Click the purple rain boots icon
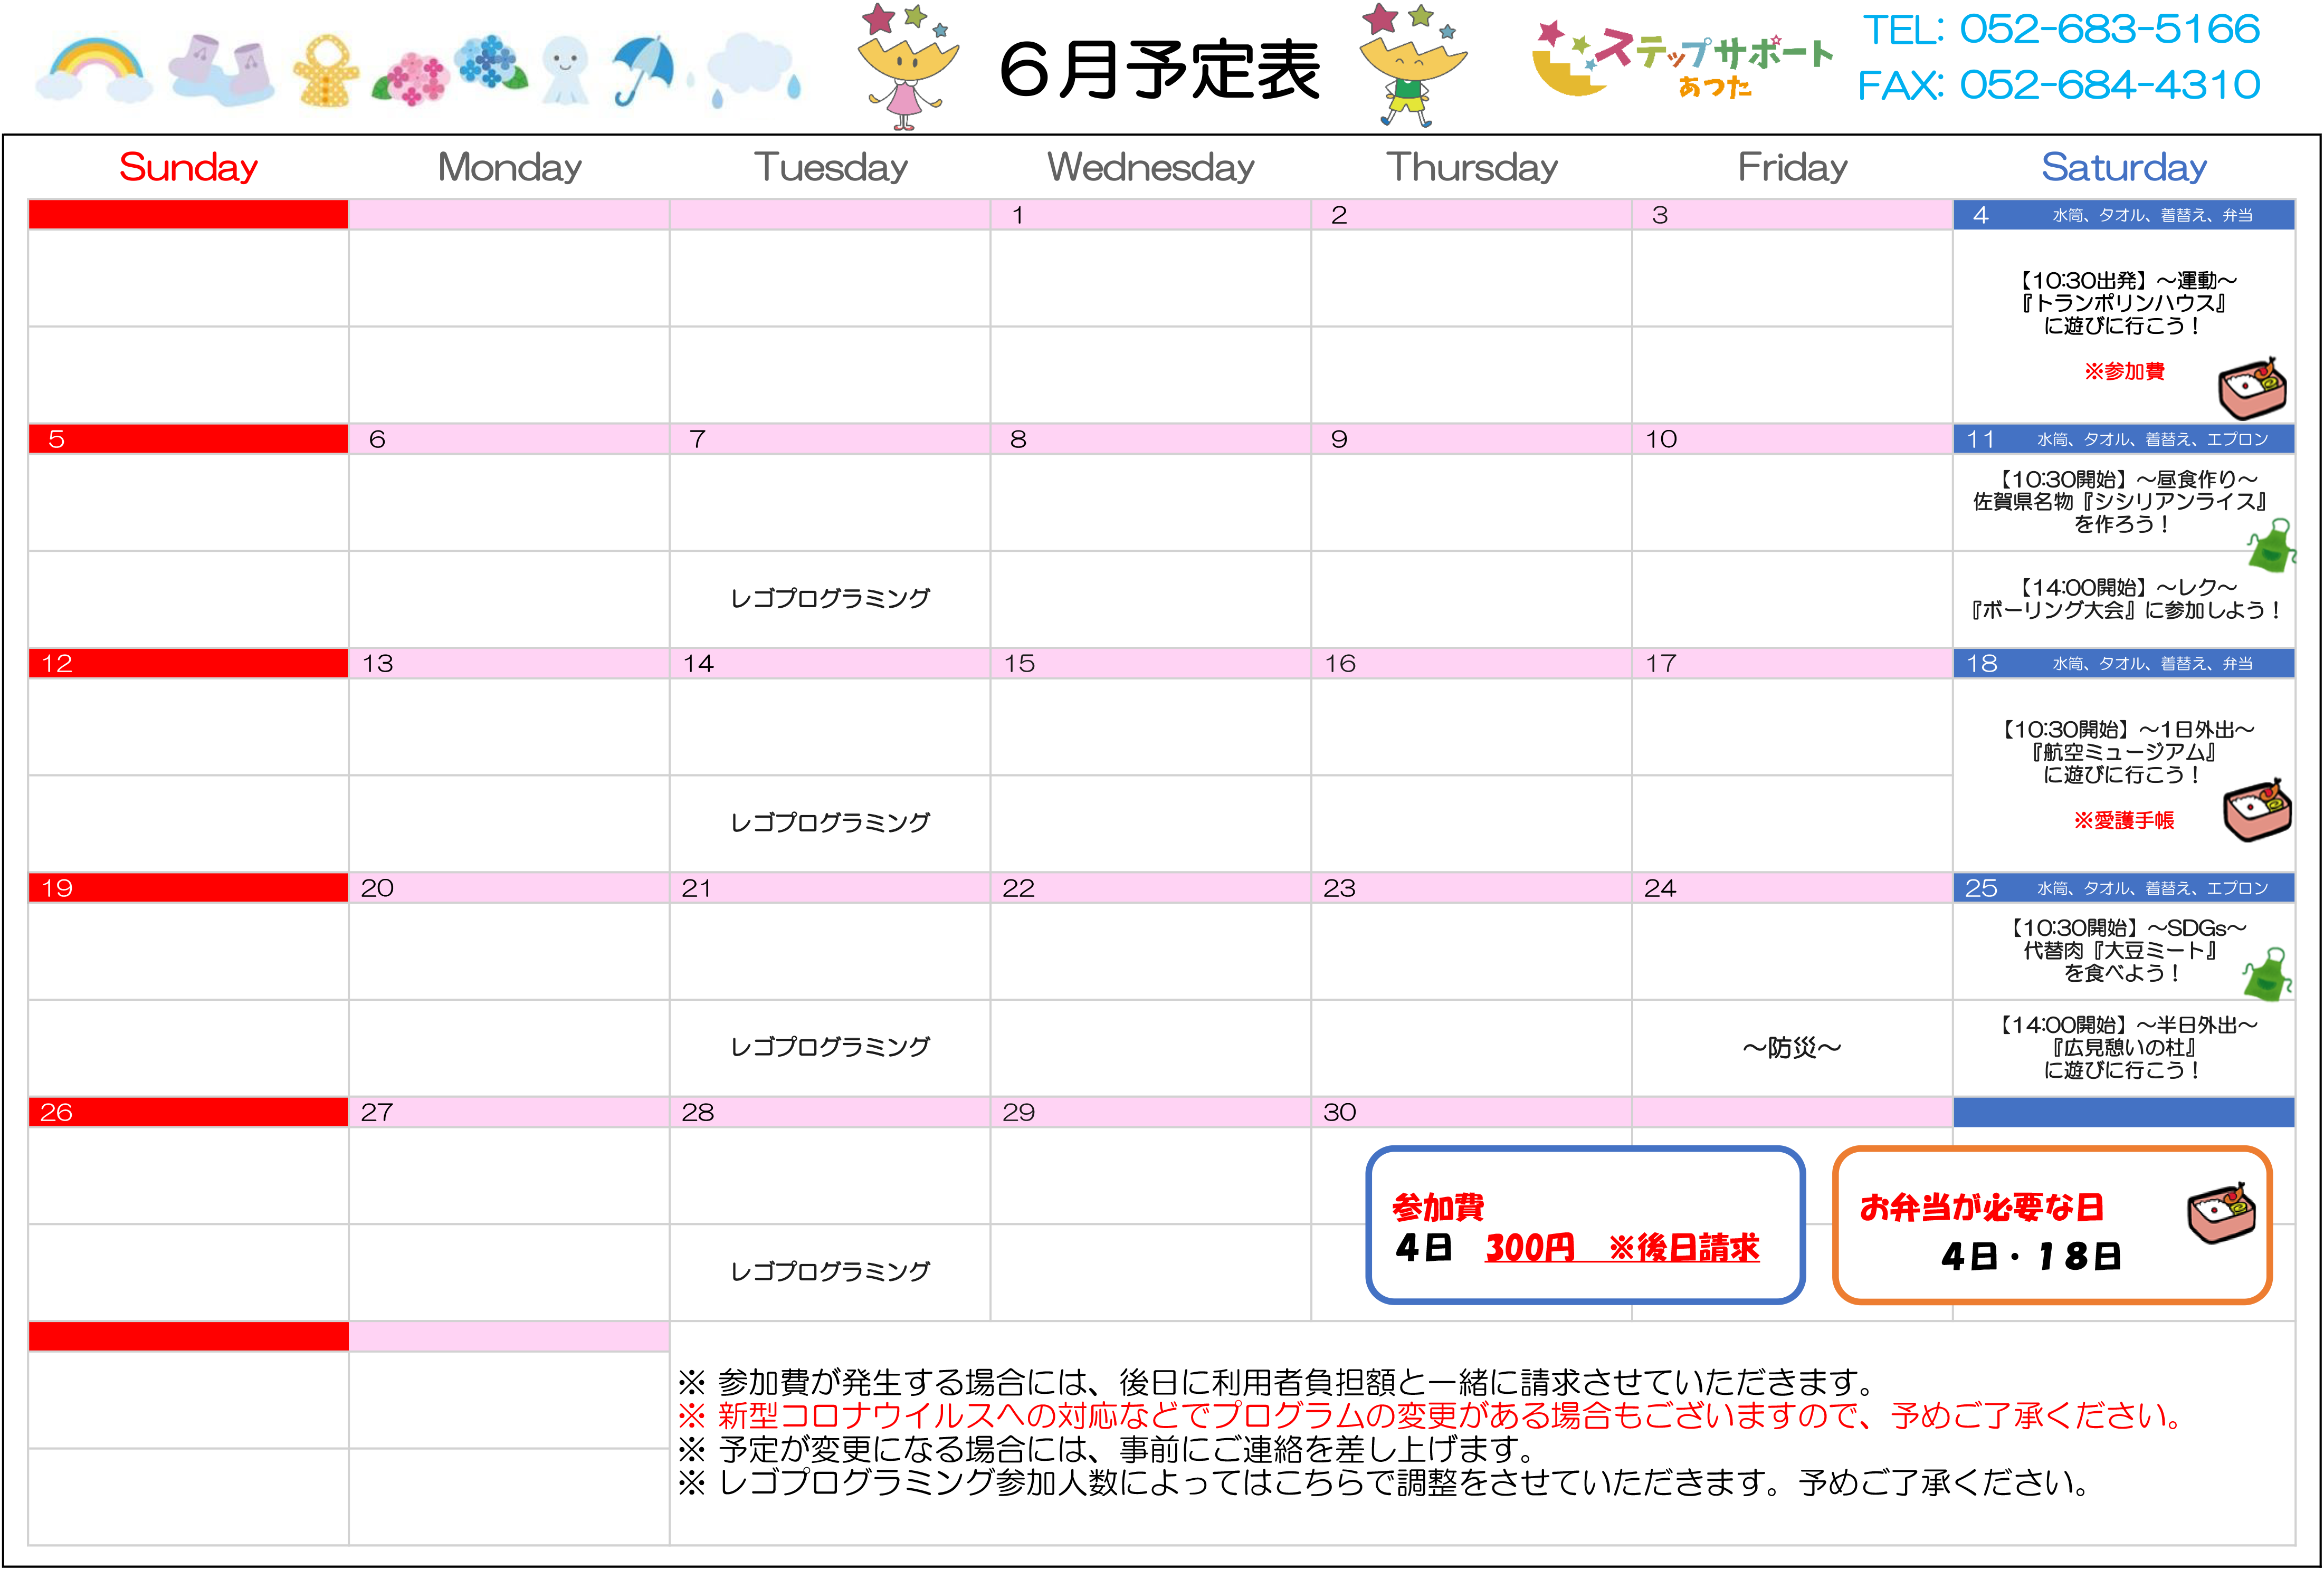The height and width of the screenshot is (1570, 2324). (x=222, y=70)
